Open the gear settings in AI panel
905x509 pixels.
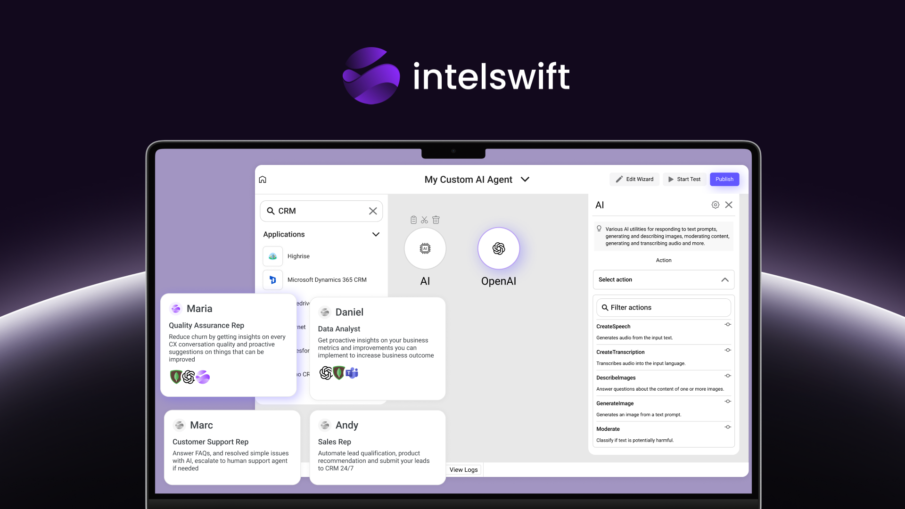click(715, 205)
